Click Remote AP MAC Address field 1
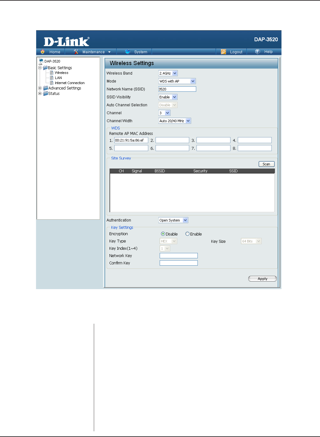Image resolution: width=320 pixels, height=437 pixels. [131, 140]
